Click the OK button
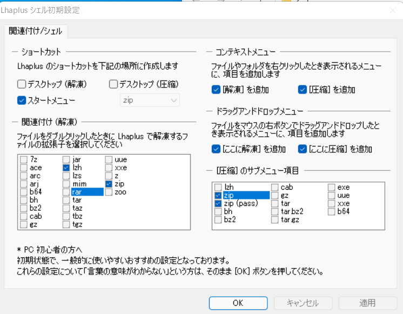The image size is (403, 314). tap(238, 303)
